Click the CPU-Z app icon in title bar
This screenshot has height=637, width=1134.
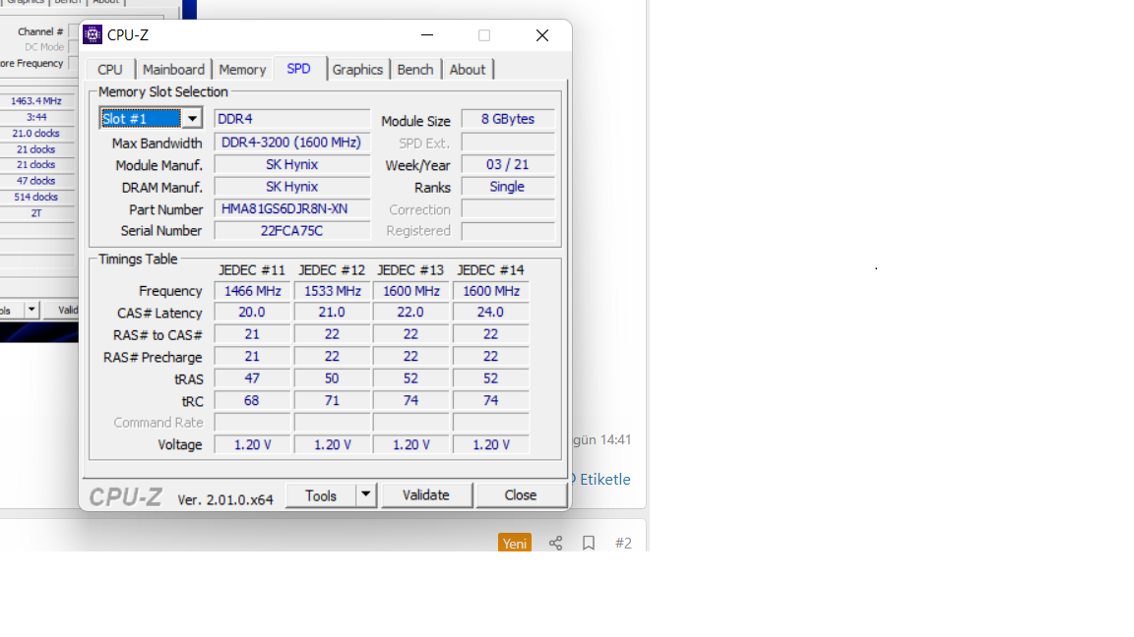pos(93,34)
